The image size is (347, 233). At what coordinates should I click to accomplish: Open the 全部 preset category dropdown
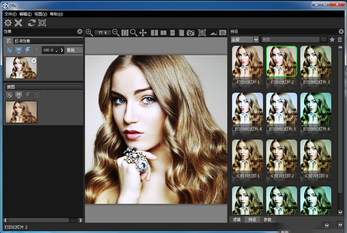245,40
